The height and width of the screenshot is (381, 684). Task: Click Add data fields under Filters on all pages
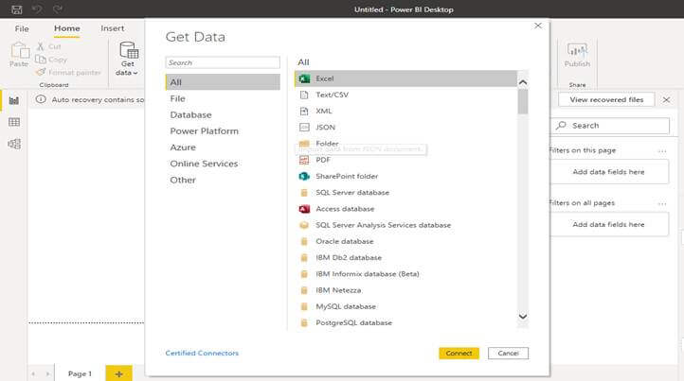pos(609,225)
